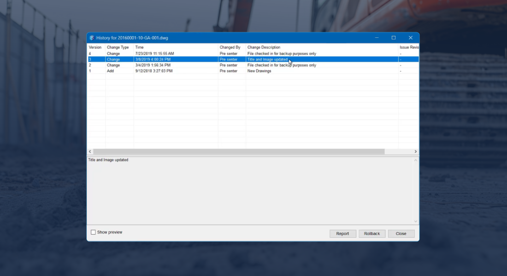Image resolution: width=507 pixels, height=276 pixels.
Task: Click the Report button
Action: coord(342,233)
